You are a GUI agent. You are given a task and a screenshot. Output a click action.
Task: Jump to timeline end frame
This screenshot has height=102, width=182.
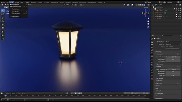pyautogui.click(x=81, y=93)
